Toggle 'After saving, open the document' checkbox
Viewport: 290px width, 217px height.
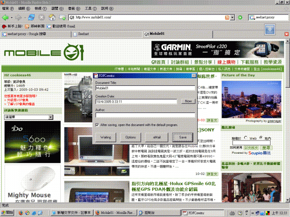coord(97,125)
